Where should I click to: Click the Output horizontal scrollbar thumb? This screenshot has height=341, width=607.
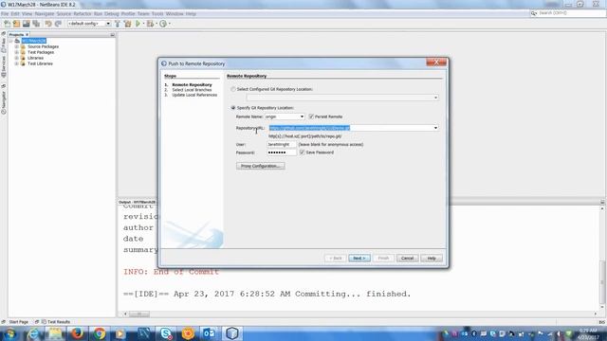pyautogui.click(x=139, y=314)
